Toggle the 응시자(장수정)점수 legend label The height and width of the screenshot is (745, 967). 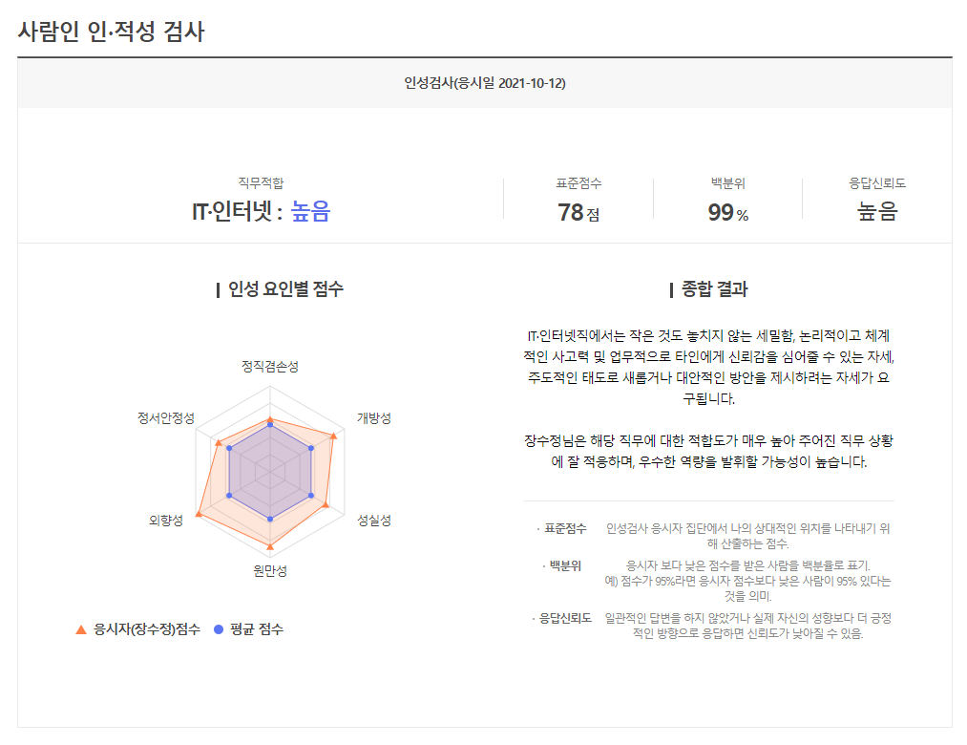pyautogui.click(x=147, y=629)
